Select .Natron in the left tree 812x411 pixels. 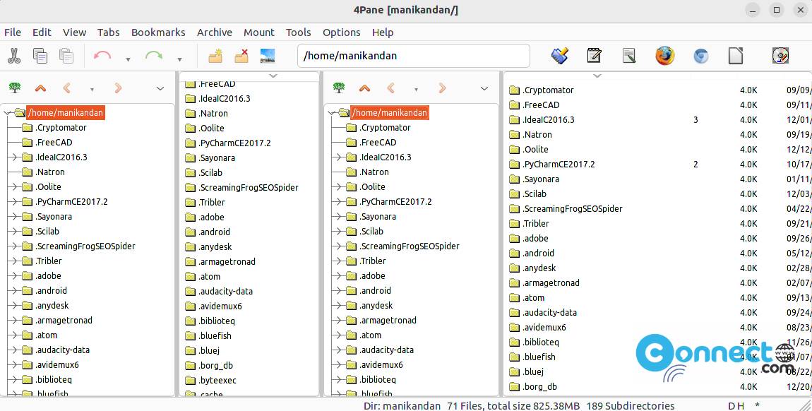49,172
